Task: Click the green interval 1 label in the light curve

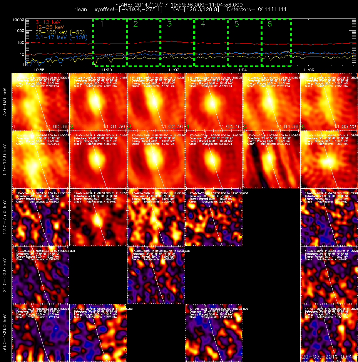Action: click(102, 24)
